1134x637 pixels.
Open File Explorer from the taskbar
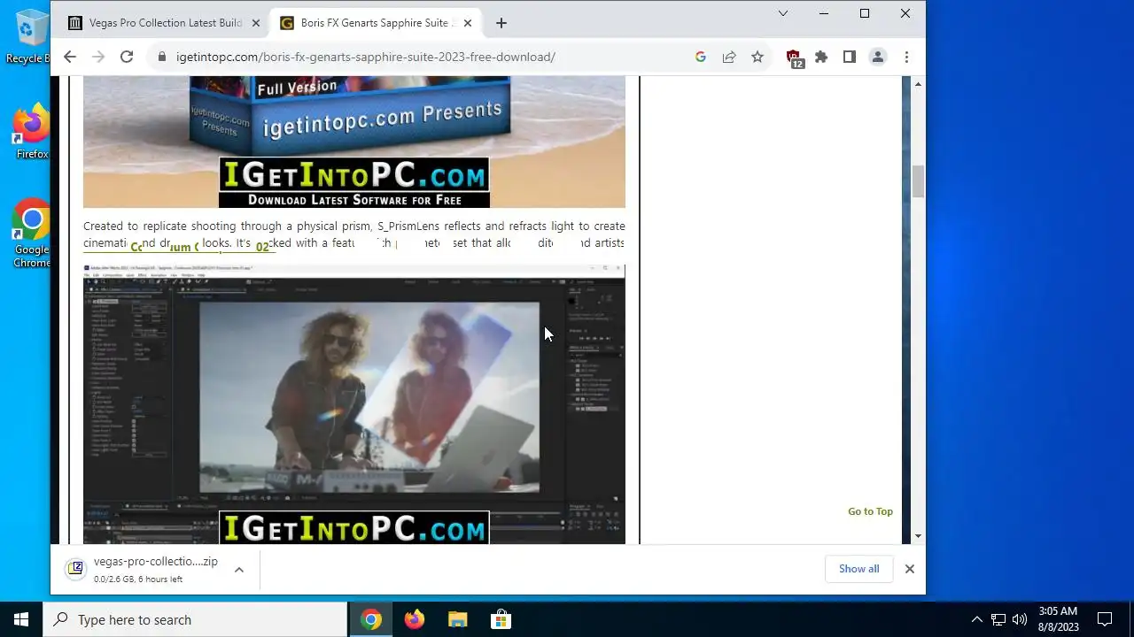[x=457, y=619]
